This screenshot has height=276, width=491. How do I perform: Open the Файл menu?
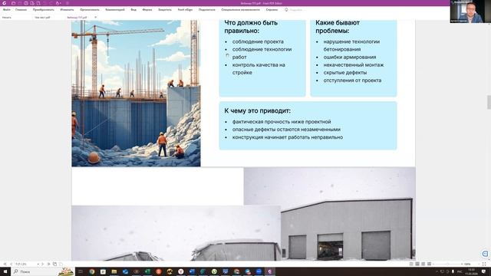click(7, 10)
